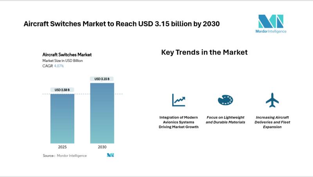Select the 2030 market size bar

102,113
